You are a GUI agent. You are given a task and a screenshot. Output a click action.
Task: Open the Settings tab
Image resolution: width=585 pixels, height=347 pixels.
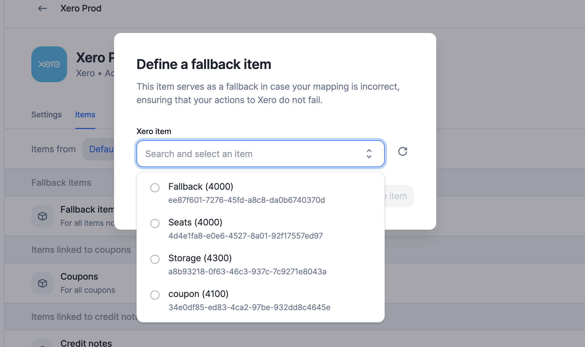46,115
